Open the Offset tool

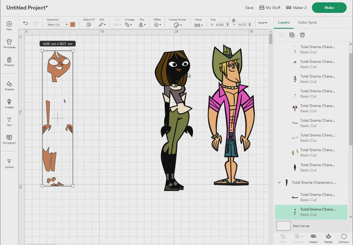pos(157,25)
